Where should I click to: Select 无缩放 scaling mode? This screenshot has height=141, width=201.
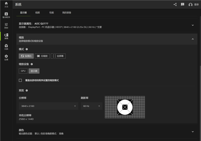click(42, 56)
